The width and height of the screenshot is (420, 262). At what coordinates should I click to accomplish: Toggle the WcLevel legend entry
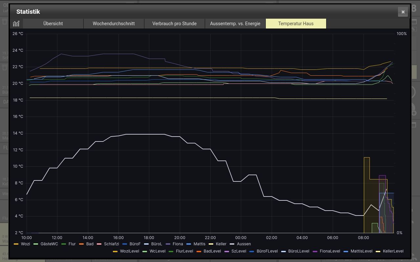point(154,251)
